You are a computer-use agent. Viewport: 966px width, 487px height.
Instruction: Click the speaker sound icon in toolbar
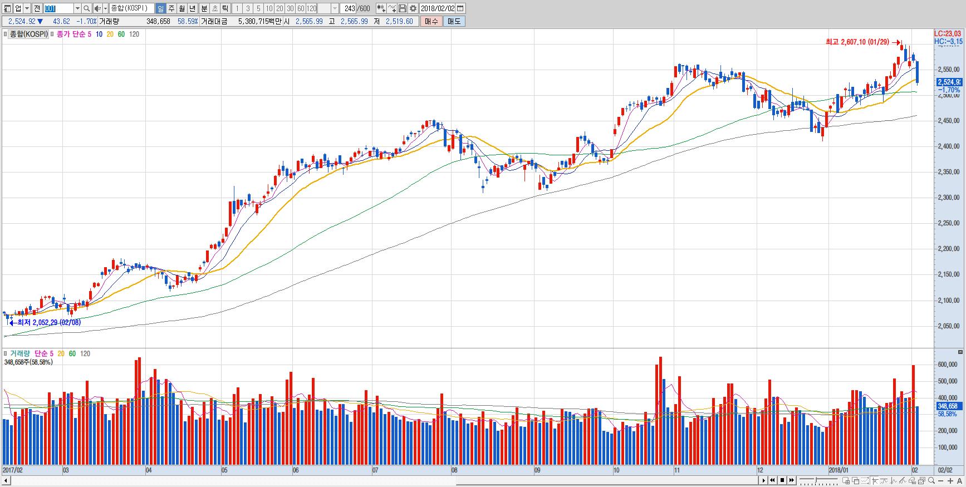tap(97, 8)
